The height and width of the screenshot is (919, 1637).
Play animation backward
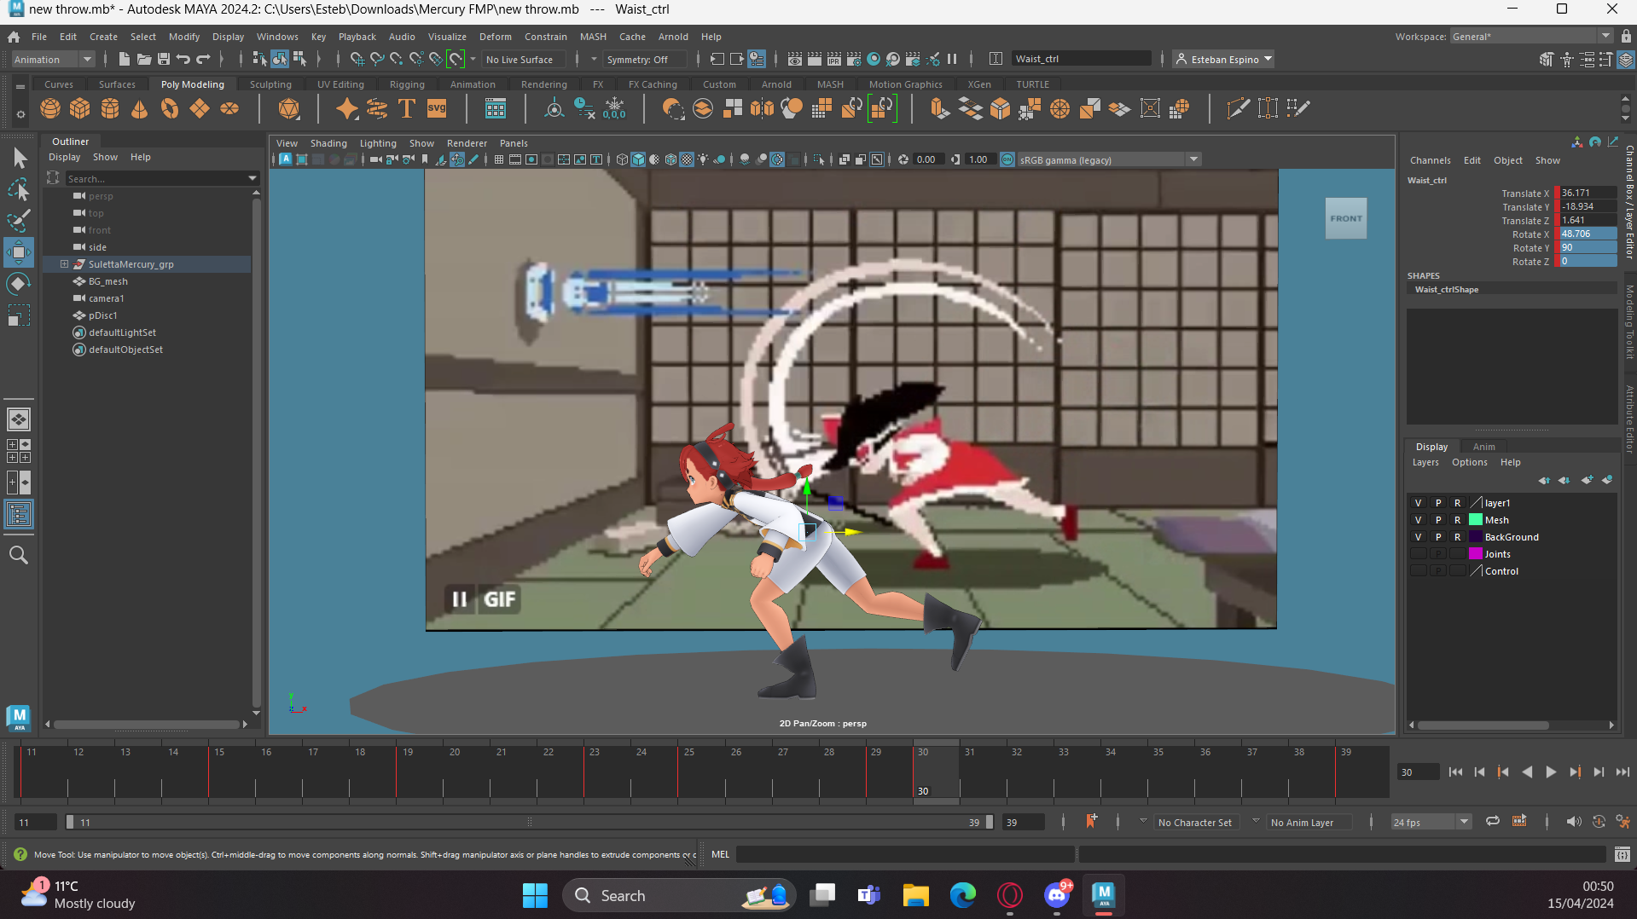1527,772
